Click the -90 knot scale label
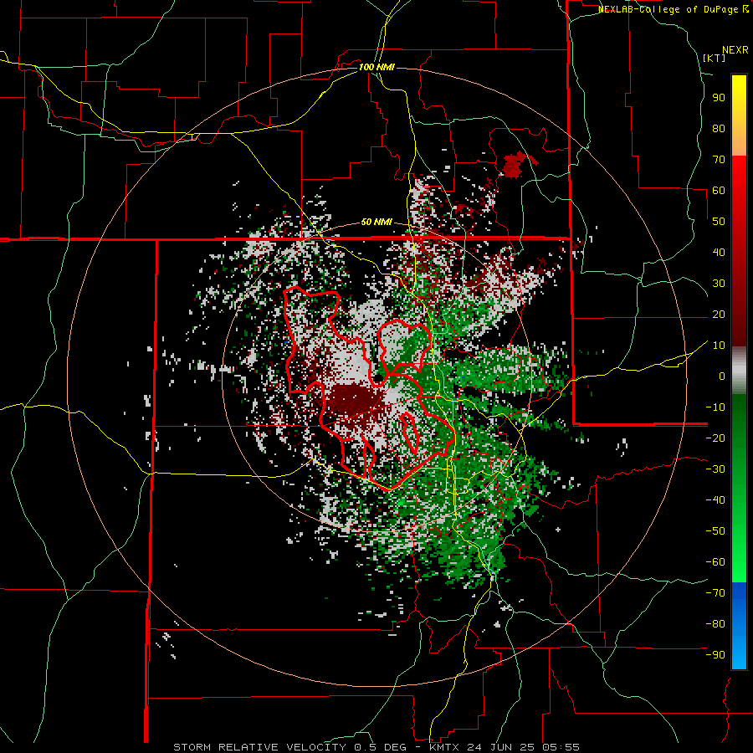The image size is (753, 753). (x=715, y=654)
